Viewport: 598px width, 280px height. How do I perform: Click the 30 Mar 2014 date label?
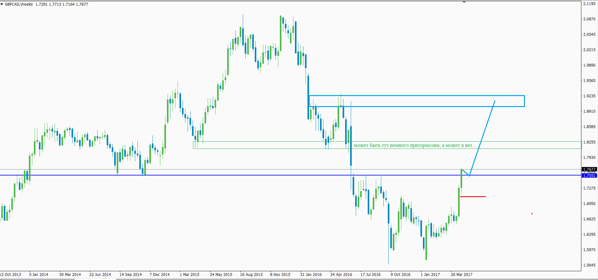70,275
